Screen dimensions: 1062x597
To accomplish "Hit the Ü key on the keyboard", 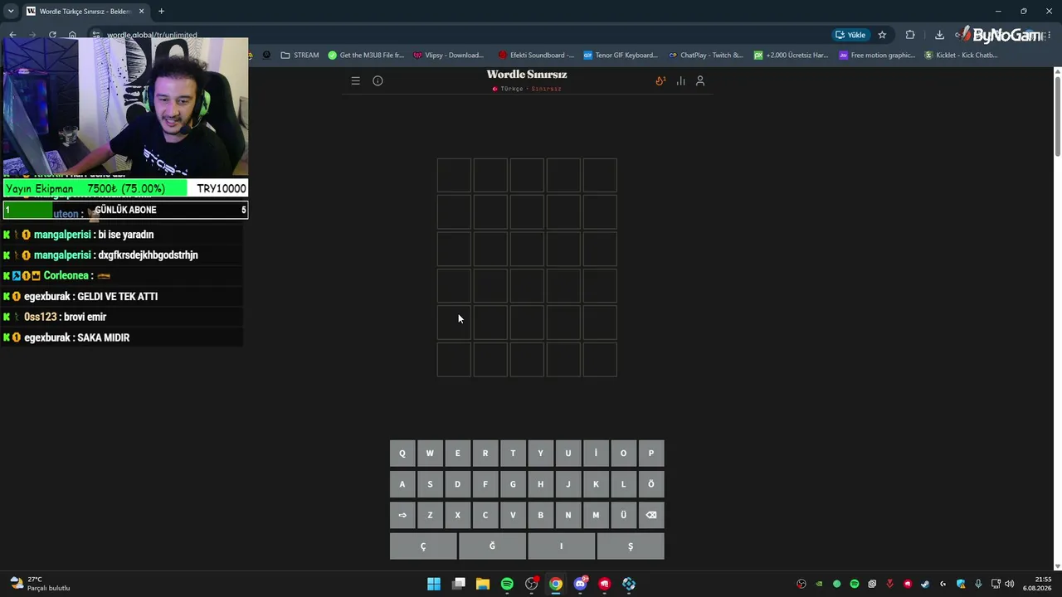I will pyautogui.click(x=623, y=515).
